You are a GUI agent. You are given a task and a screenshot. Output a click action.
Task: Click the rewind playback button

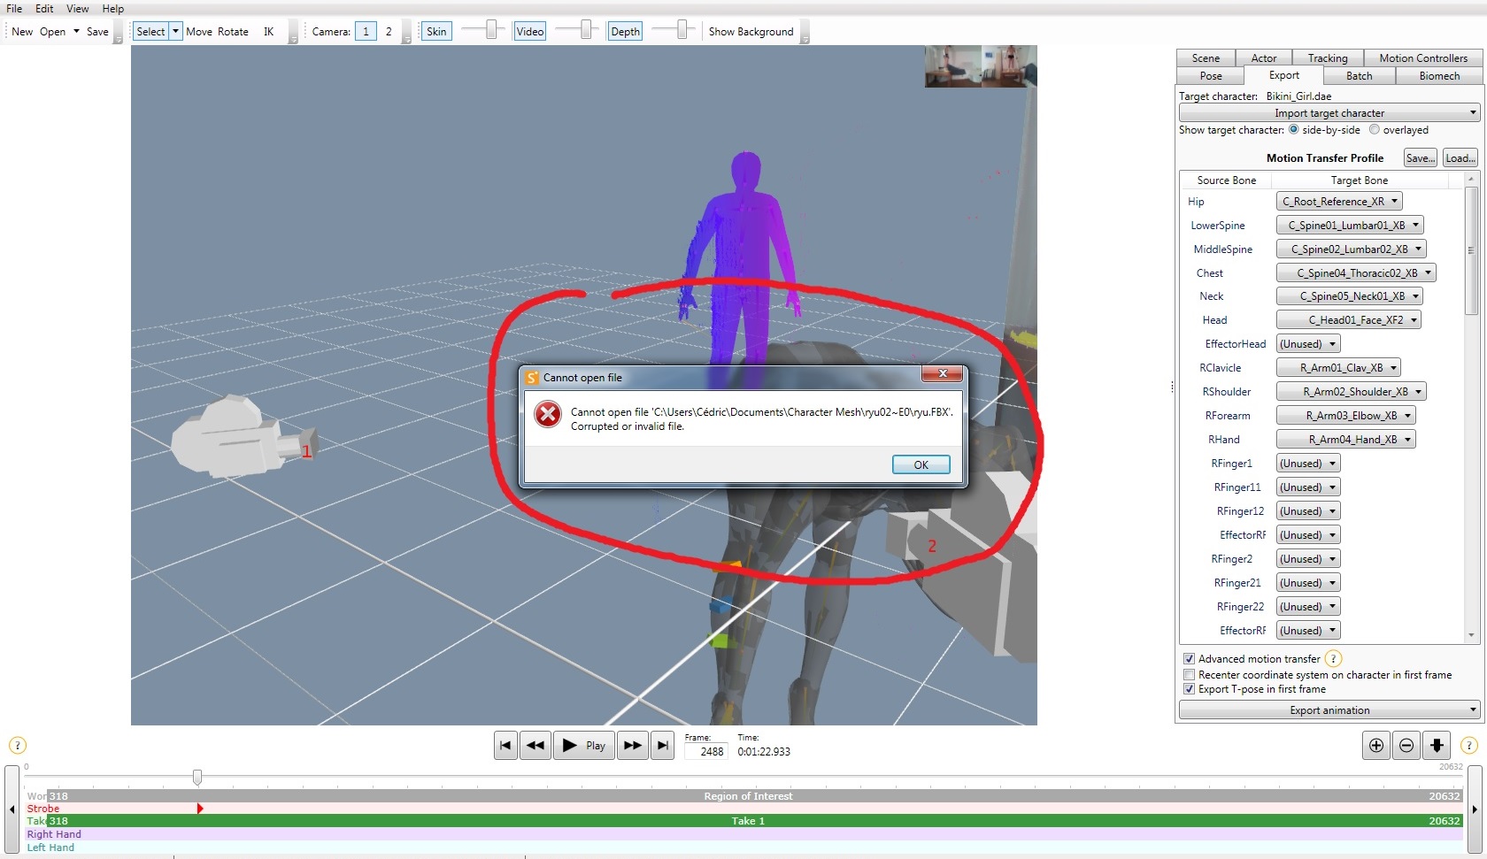pyautogui.click(x=535, y=746)
